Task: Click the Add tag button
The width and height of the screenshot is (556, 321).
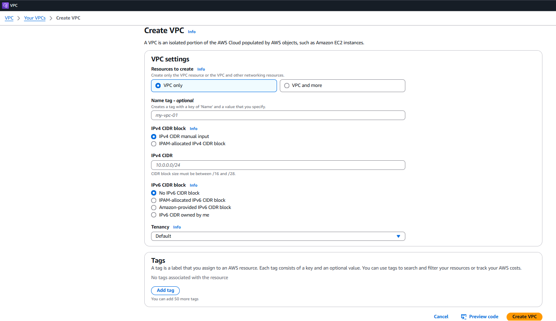Action: pos(165,290)
